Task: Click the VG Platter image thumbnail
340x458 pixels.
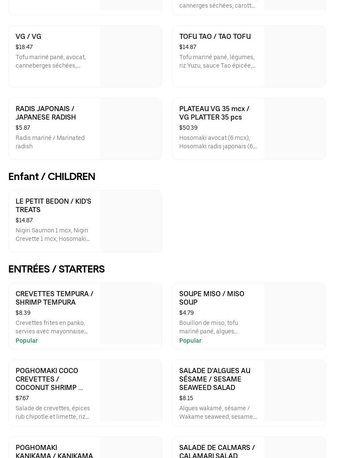Action: 294,129
